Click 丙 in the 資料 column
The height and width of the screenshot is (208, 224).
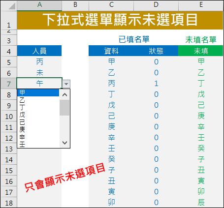coord(111,84)
